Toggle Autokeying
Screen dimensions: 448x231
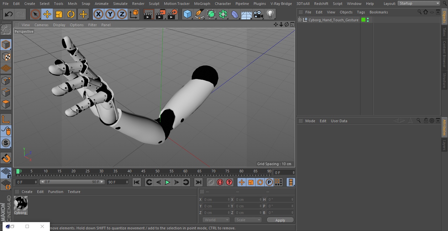click(x=220, y=182)
